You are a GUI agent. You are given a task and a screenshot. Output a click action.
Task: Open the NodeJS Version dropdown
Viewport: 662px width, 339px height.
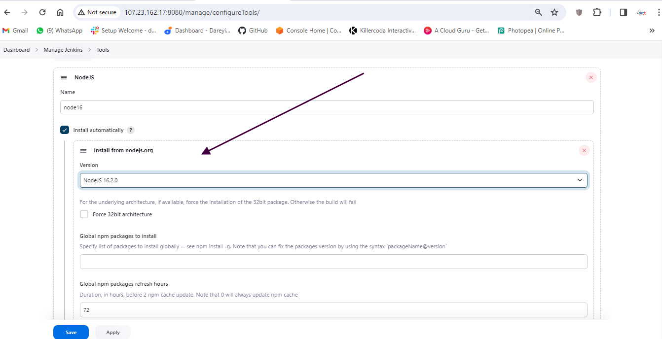tap(333, 180)
